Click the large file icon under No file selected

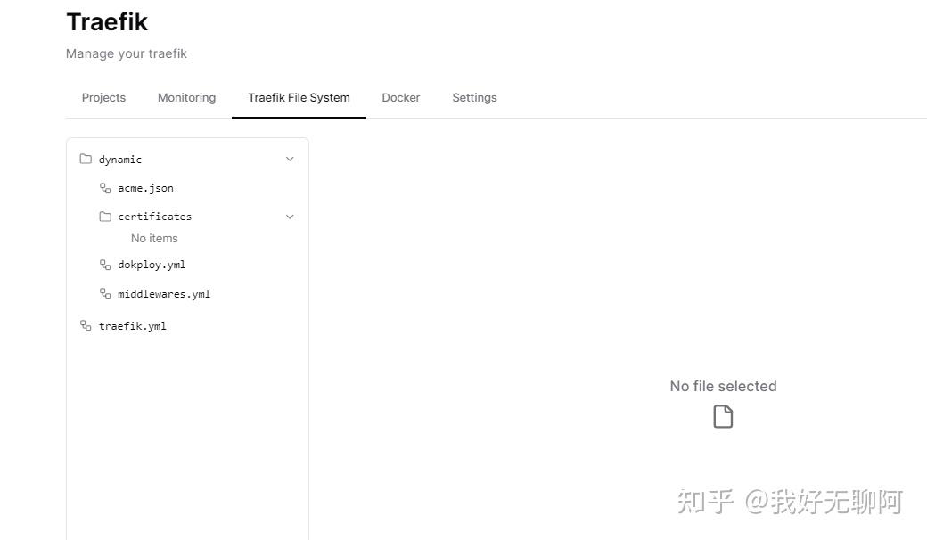(x=723, y=415)
